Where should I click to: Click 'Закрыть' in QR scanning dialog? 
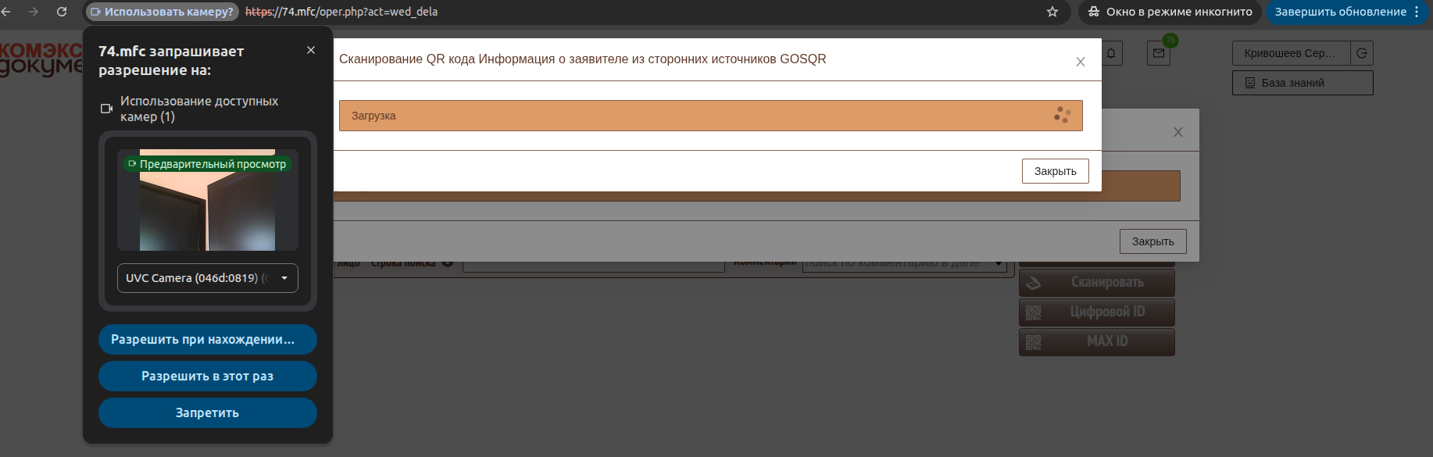(1055, 171)
